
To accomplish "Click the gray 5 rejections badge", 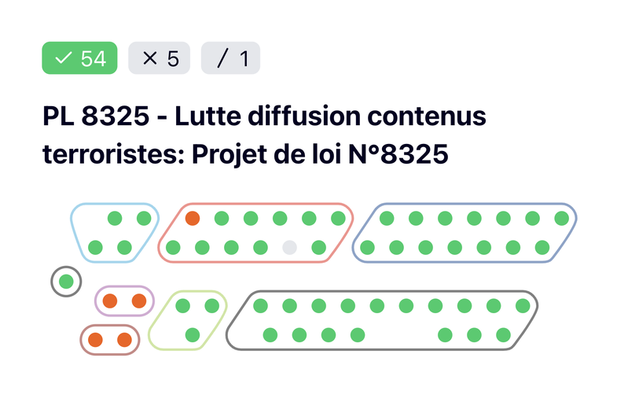I will 159,58.
